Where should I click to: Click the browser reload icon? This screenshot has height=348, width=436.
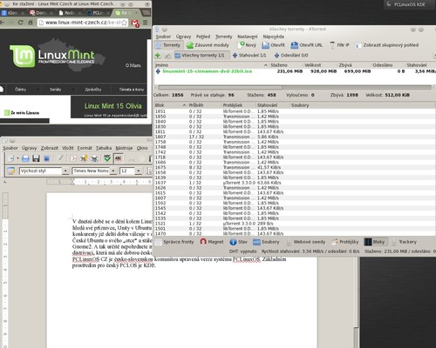20,23
